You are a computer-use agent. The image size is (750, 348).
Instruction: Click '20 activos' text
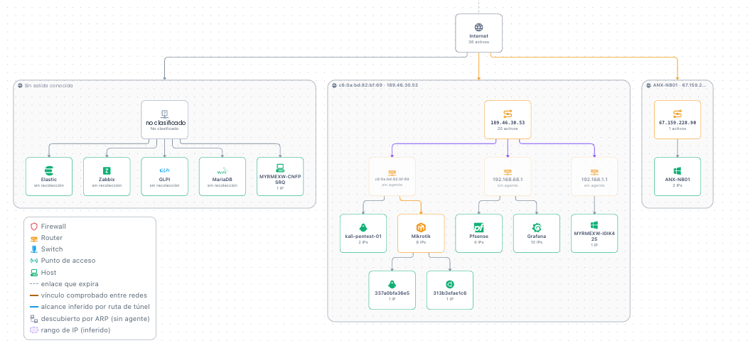click(508, 129)
